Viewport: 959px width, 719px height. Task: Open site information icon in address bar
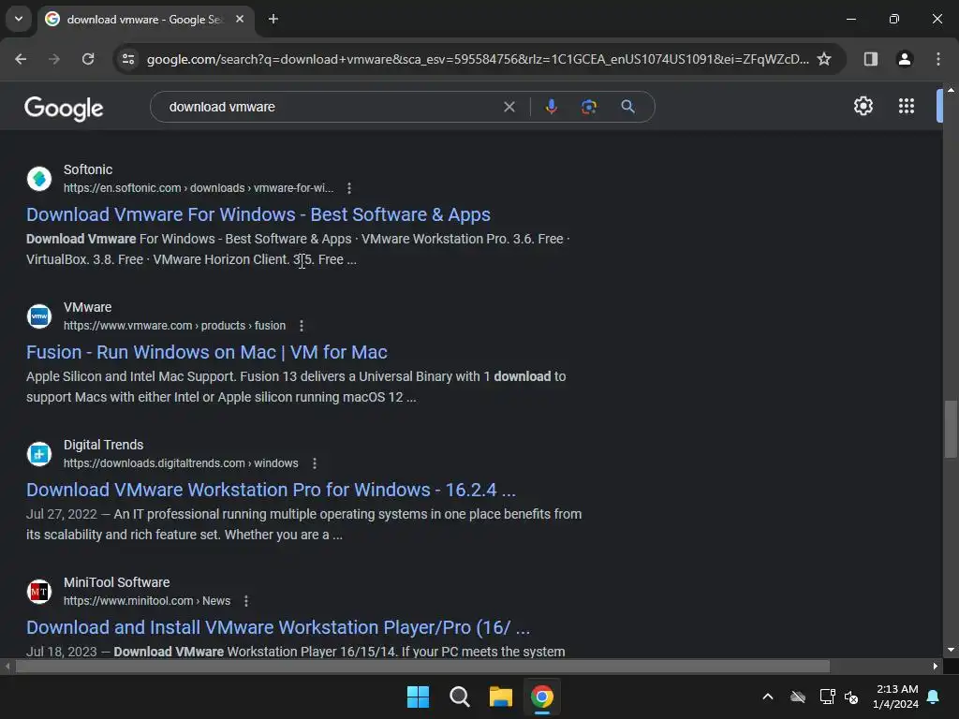click(128, 59)
